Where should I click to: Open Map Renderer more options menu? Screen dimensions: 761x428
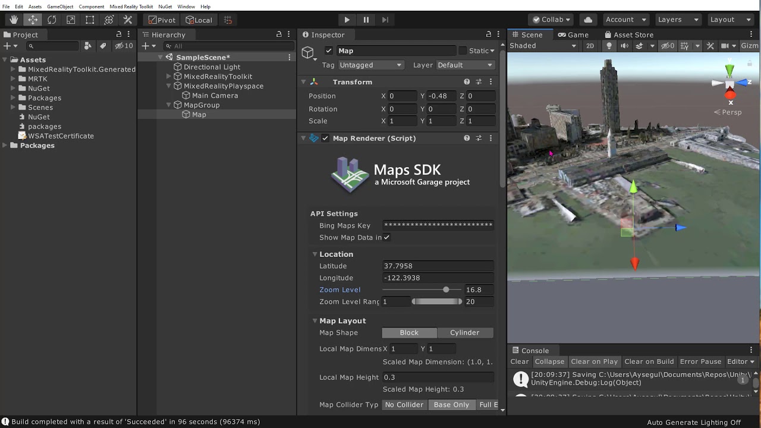pos(490,138)
